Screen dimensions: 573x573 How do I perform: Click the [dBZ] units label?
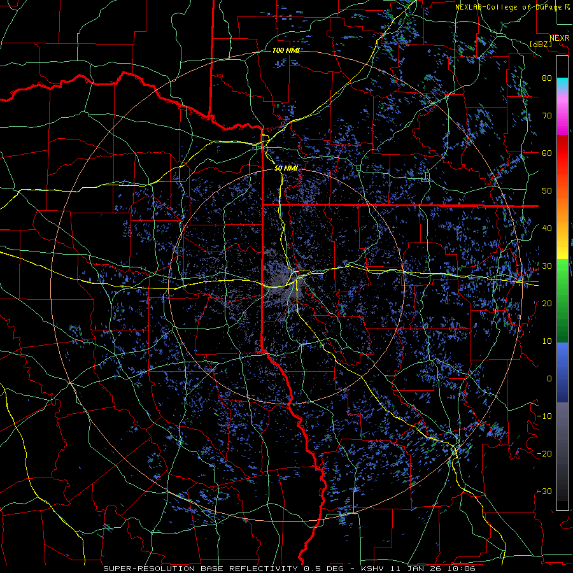541,44
